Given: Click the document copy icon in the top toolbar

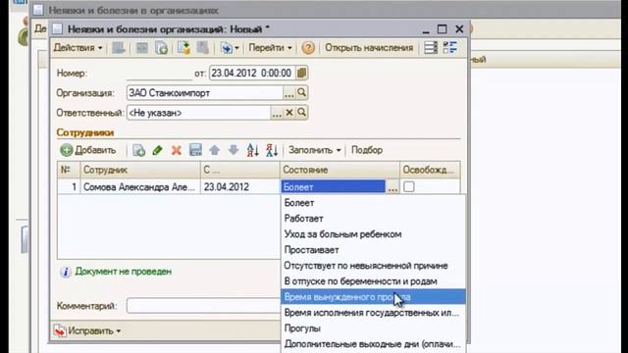Looking at the screenshot, I should [x=161, y=48].
